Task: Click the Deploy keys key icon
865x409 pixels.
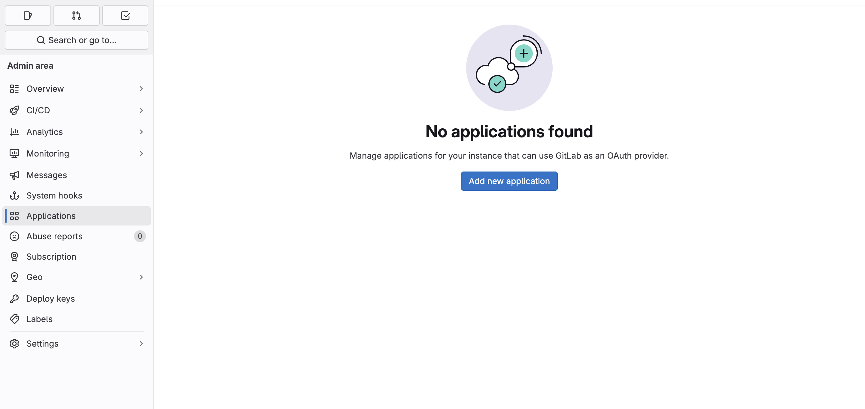Action: [x=14, y=298]
